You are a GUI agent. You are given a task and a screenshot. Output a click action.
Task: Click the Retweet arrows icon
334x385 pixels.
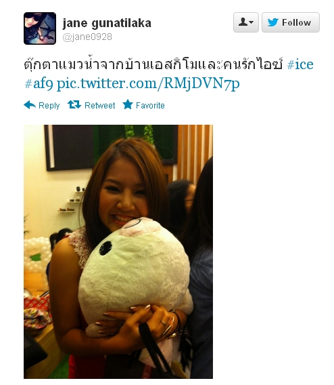pos(74,104)
